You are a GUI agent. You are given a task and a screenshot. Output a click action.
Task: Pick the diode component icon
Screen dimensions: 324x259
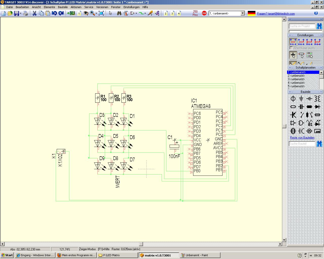click(x=317, y=107)
